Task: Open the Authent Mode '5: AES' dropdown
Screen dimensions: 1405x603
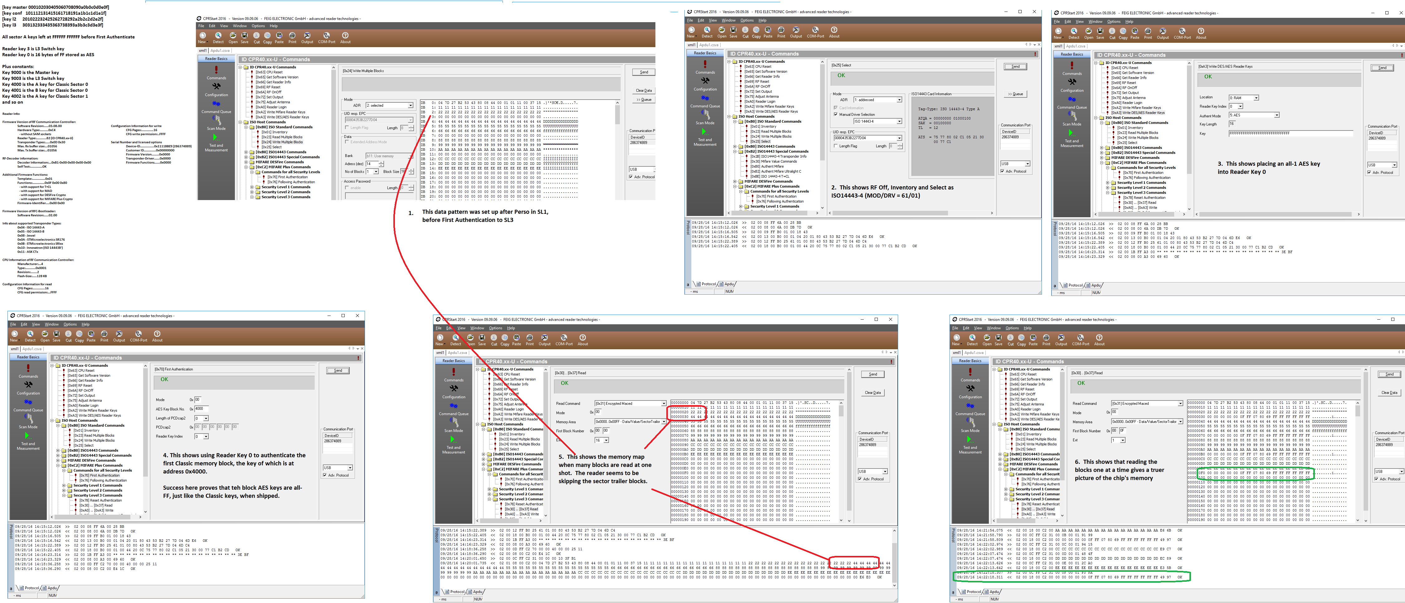Action: (1276, 115)
